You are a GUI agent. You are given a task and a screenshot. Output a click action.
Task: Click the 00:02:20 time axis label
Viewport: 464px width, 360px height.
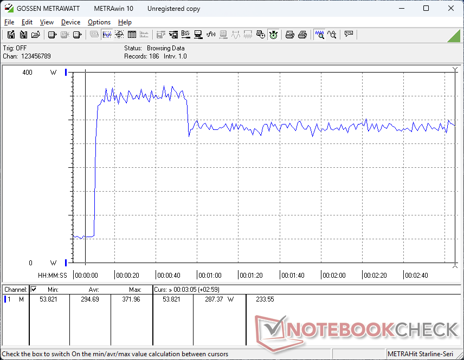point(375,275)
